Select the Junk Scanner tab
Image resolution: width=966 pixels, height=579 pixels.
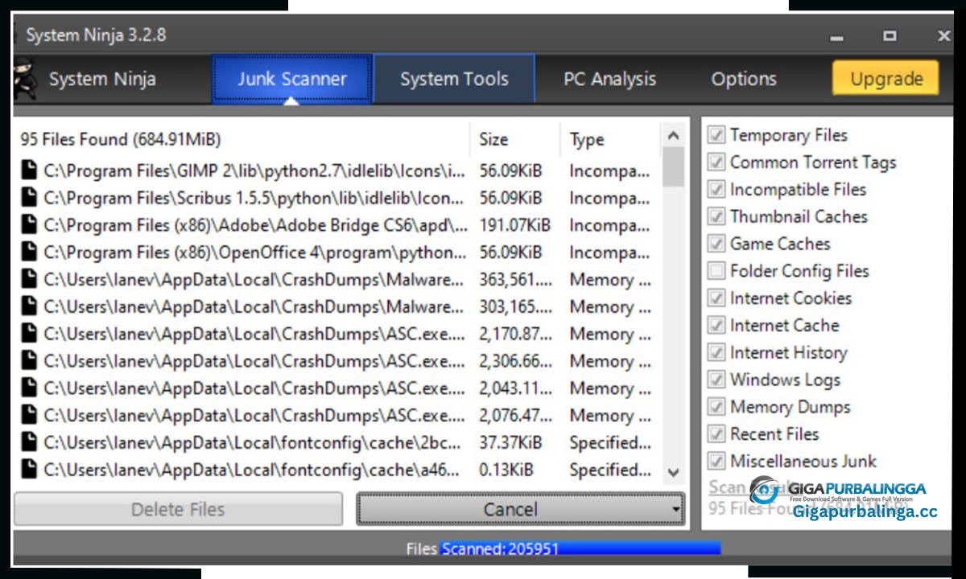(292, 80)
